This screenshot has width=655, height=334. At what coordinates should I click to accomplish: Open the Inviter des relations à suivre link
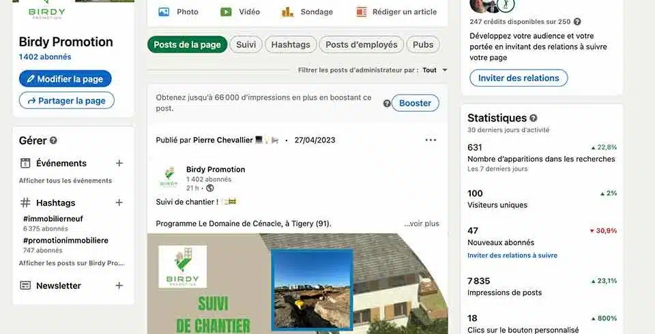pos(512,256)
